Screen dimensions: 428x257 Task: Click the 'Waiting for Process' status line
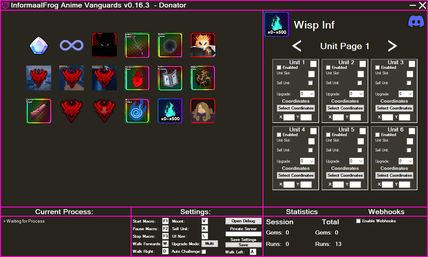point(24,221)
